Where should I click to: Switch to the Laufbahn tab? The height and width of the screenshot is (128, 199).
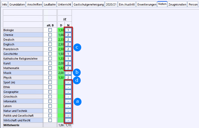(50, 4)
